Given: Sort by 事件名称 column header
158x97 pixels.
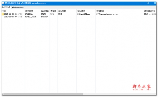Looking at the screenshot, I should 29,11.
